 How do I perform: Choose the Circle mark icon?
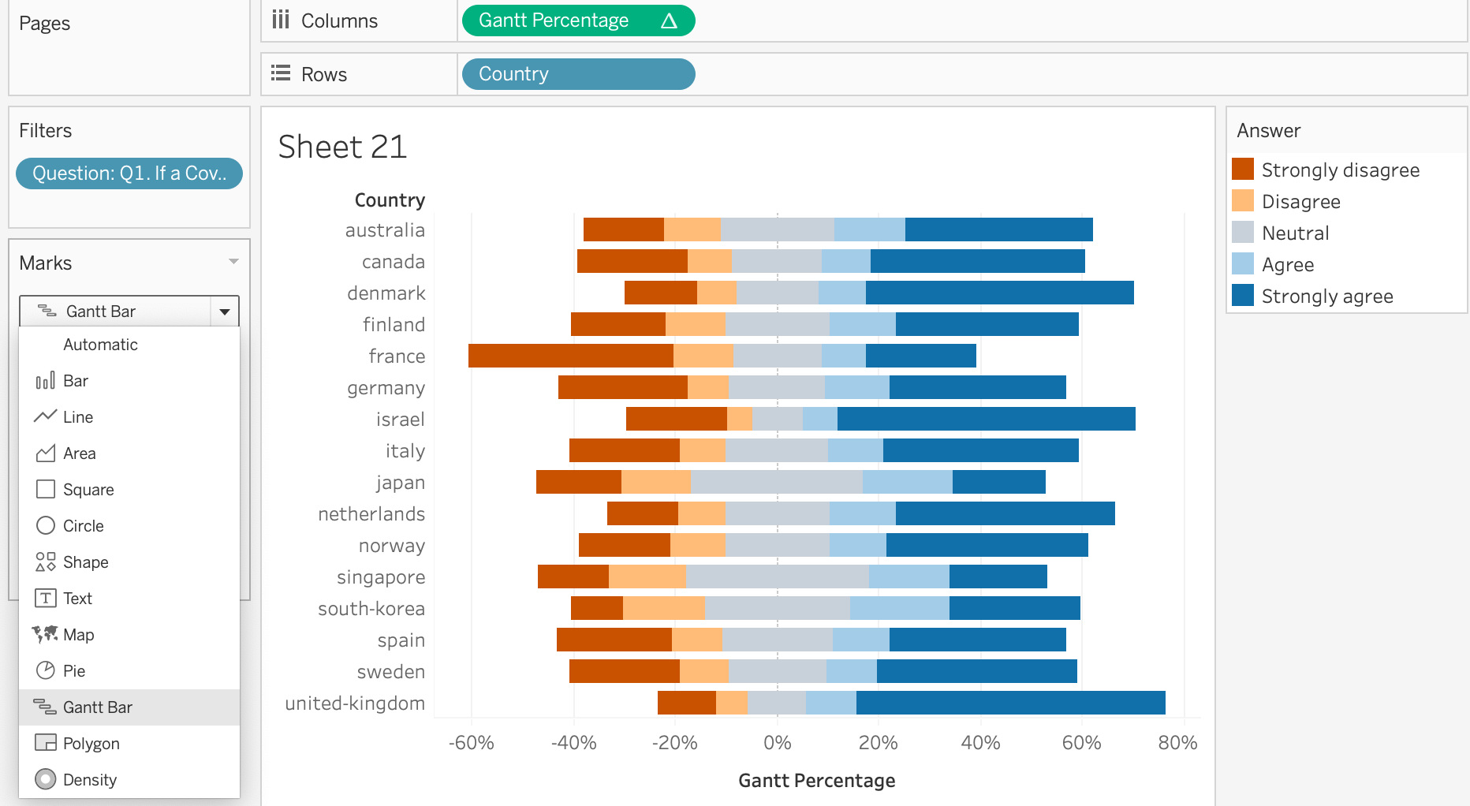pos(46,526)
